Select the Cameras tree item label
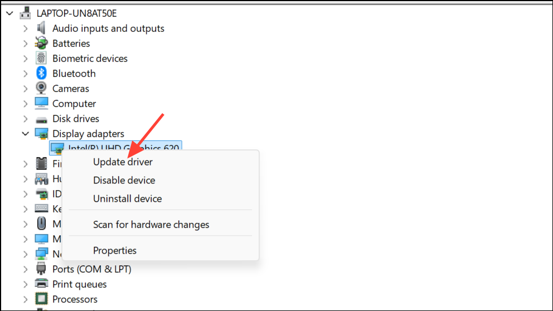 point(71,88)
